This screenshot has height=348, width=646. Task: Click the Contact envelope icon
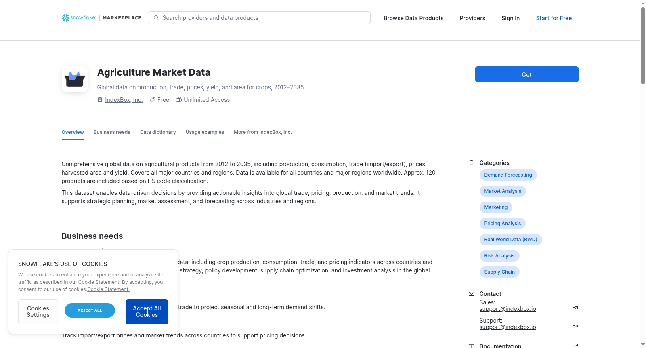[472, 294]
